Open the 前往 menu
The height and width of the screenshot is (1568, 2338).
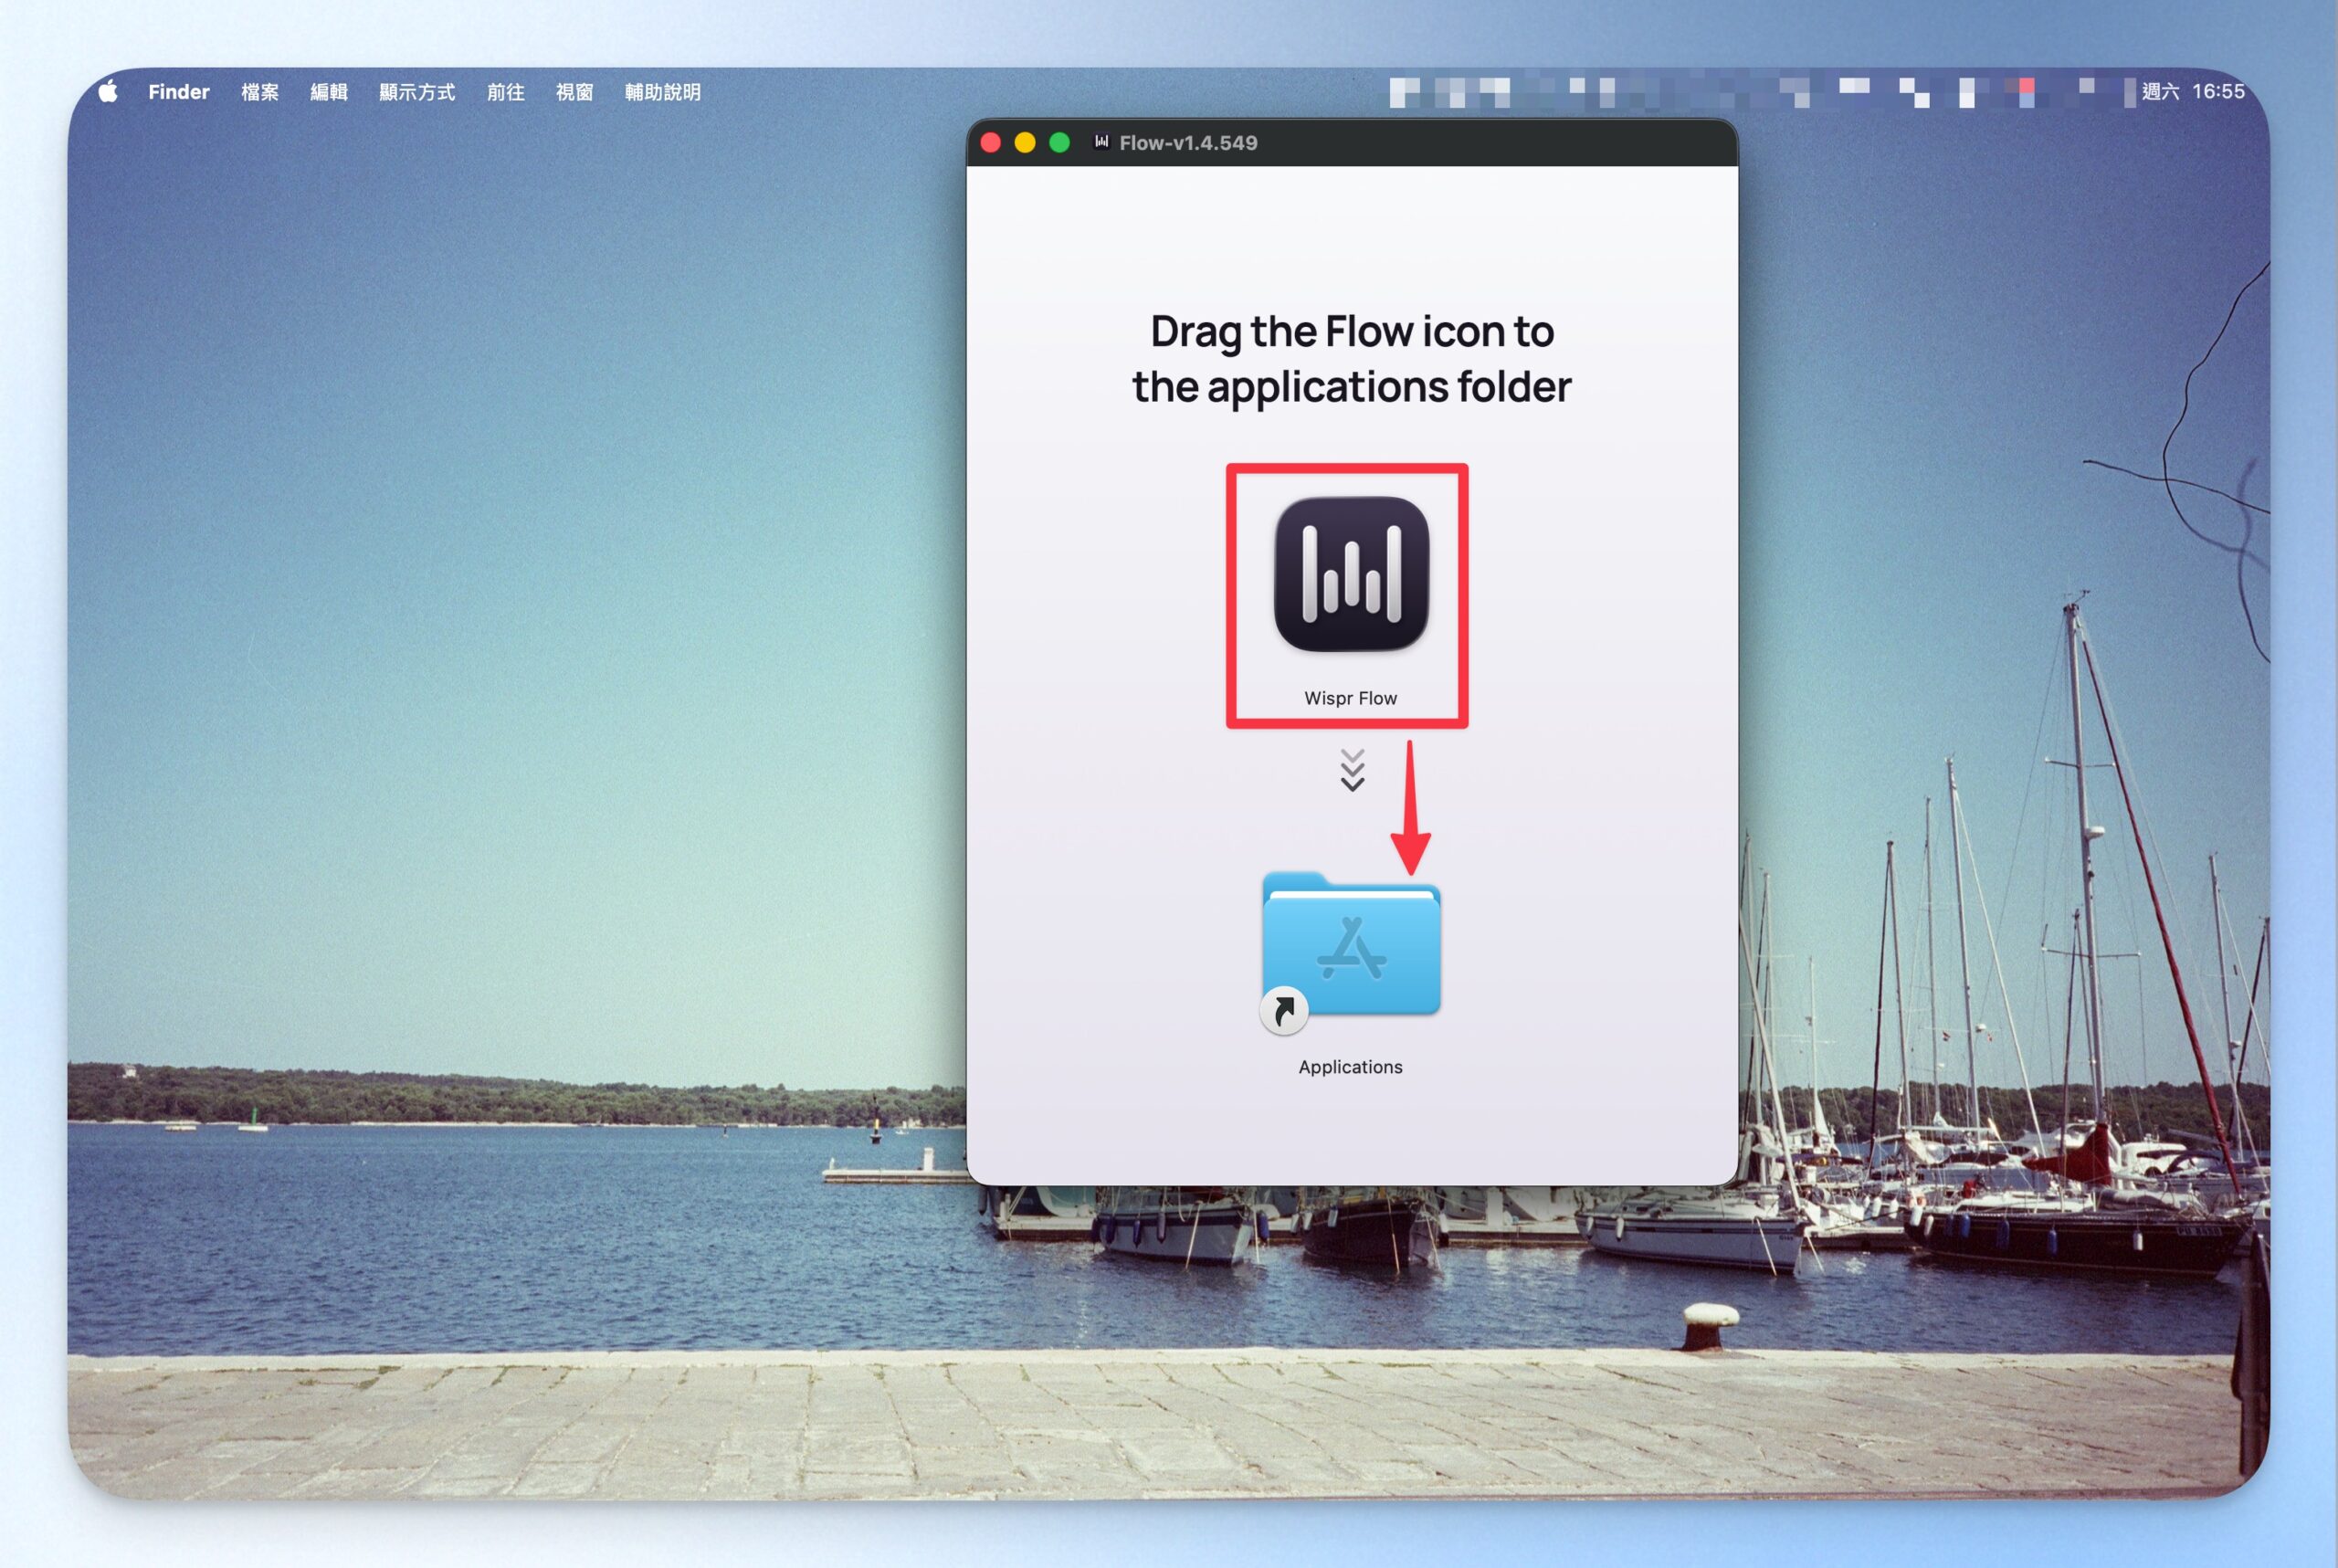coord(506,92)
